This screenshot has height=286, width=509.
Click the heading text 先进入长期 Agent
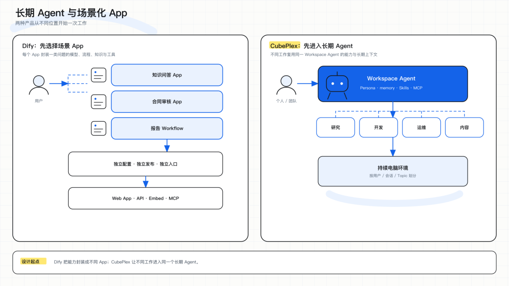coord(328,46)
